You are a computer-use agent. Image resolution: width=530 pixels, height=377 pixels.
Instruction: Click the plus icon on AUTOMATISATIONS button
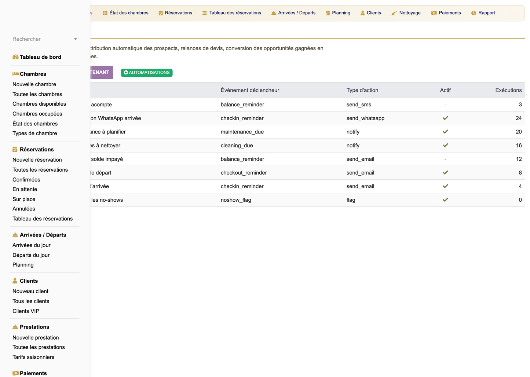point(126,73)
